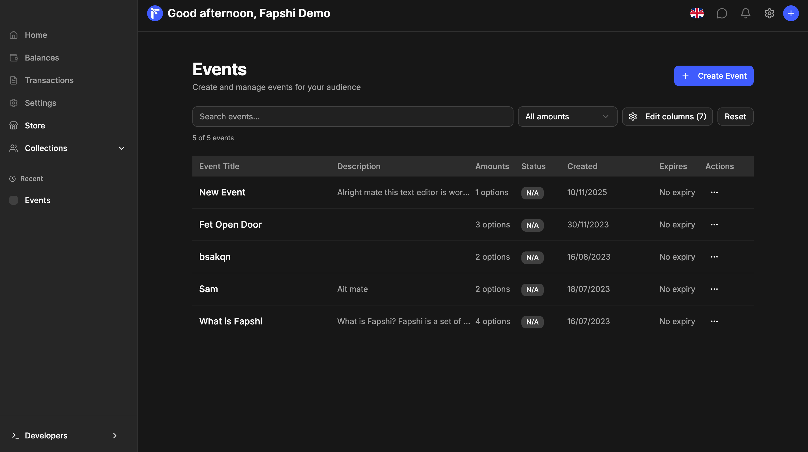This screenshot has height=452, width=808.
Task: Open the All amounts dropdown
Action: coord(568,116)
